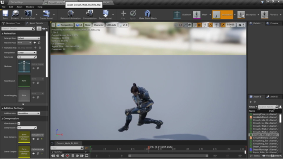Select rotate gizmo in viewport
Viewport: 283px width, 159px height.
tap(180, 25)
